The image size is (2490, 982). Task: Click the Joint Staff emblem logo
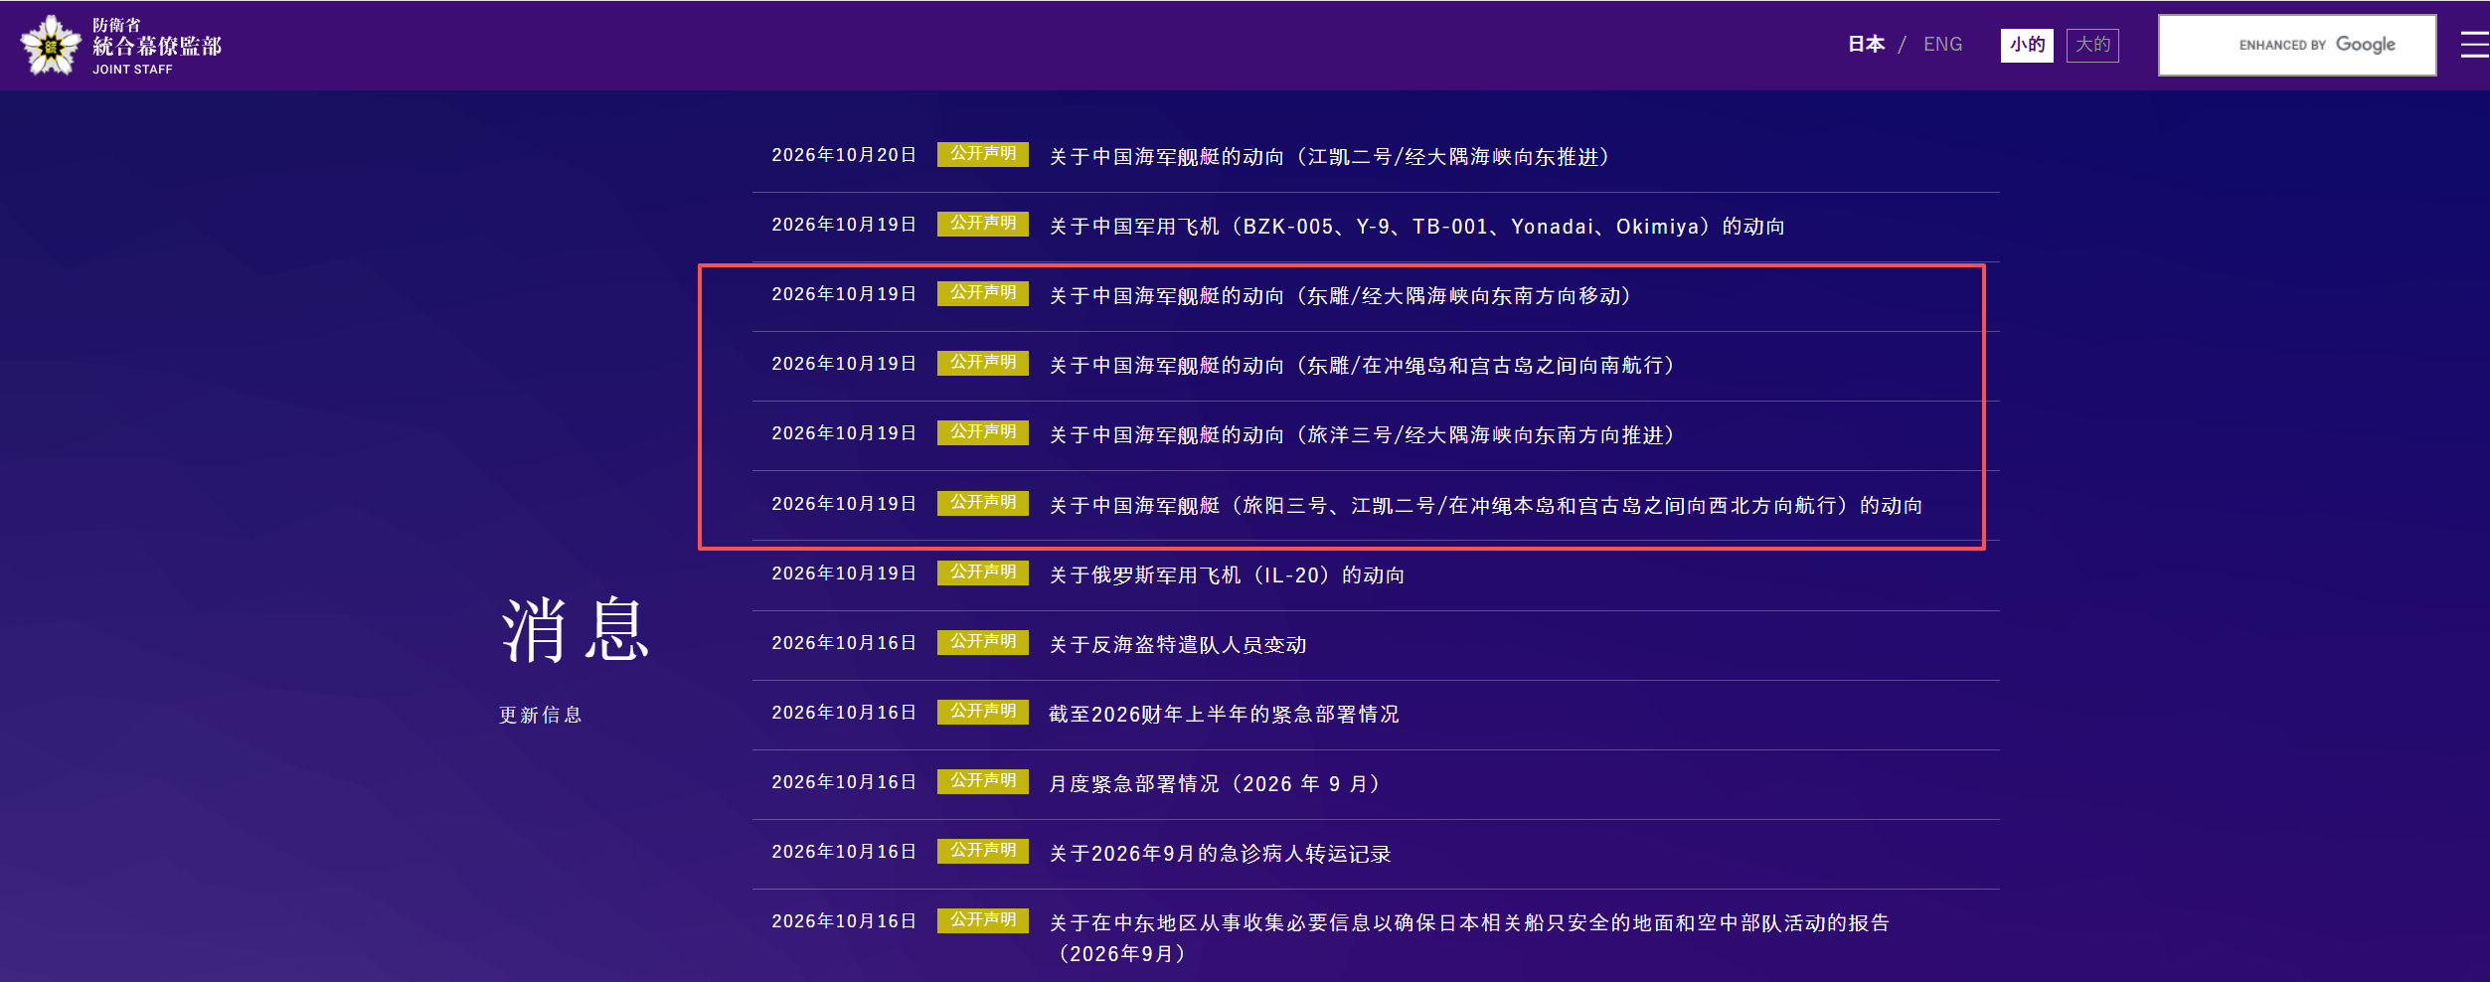coord(51,45)
